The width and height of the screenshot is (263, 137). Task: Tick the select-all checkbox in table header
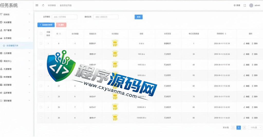coord(41,34)
